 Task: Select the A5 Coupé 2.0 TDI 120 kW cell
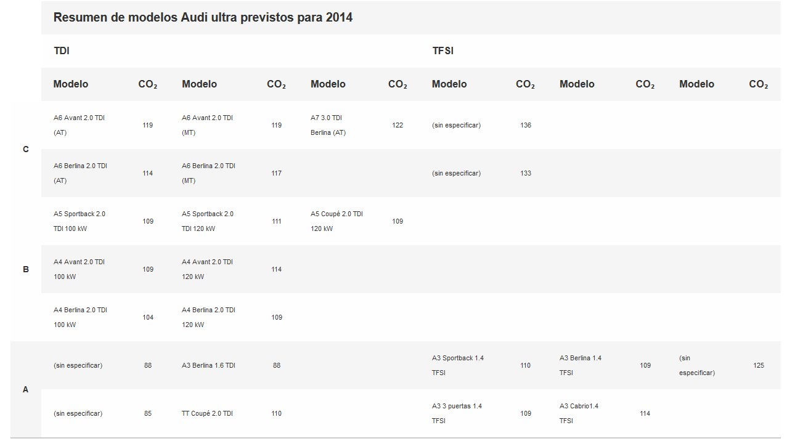(336, 221)
